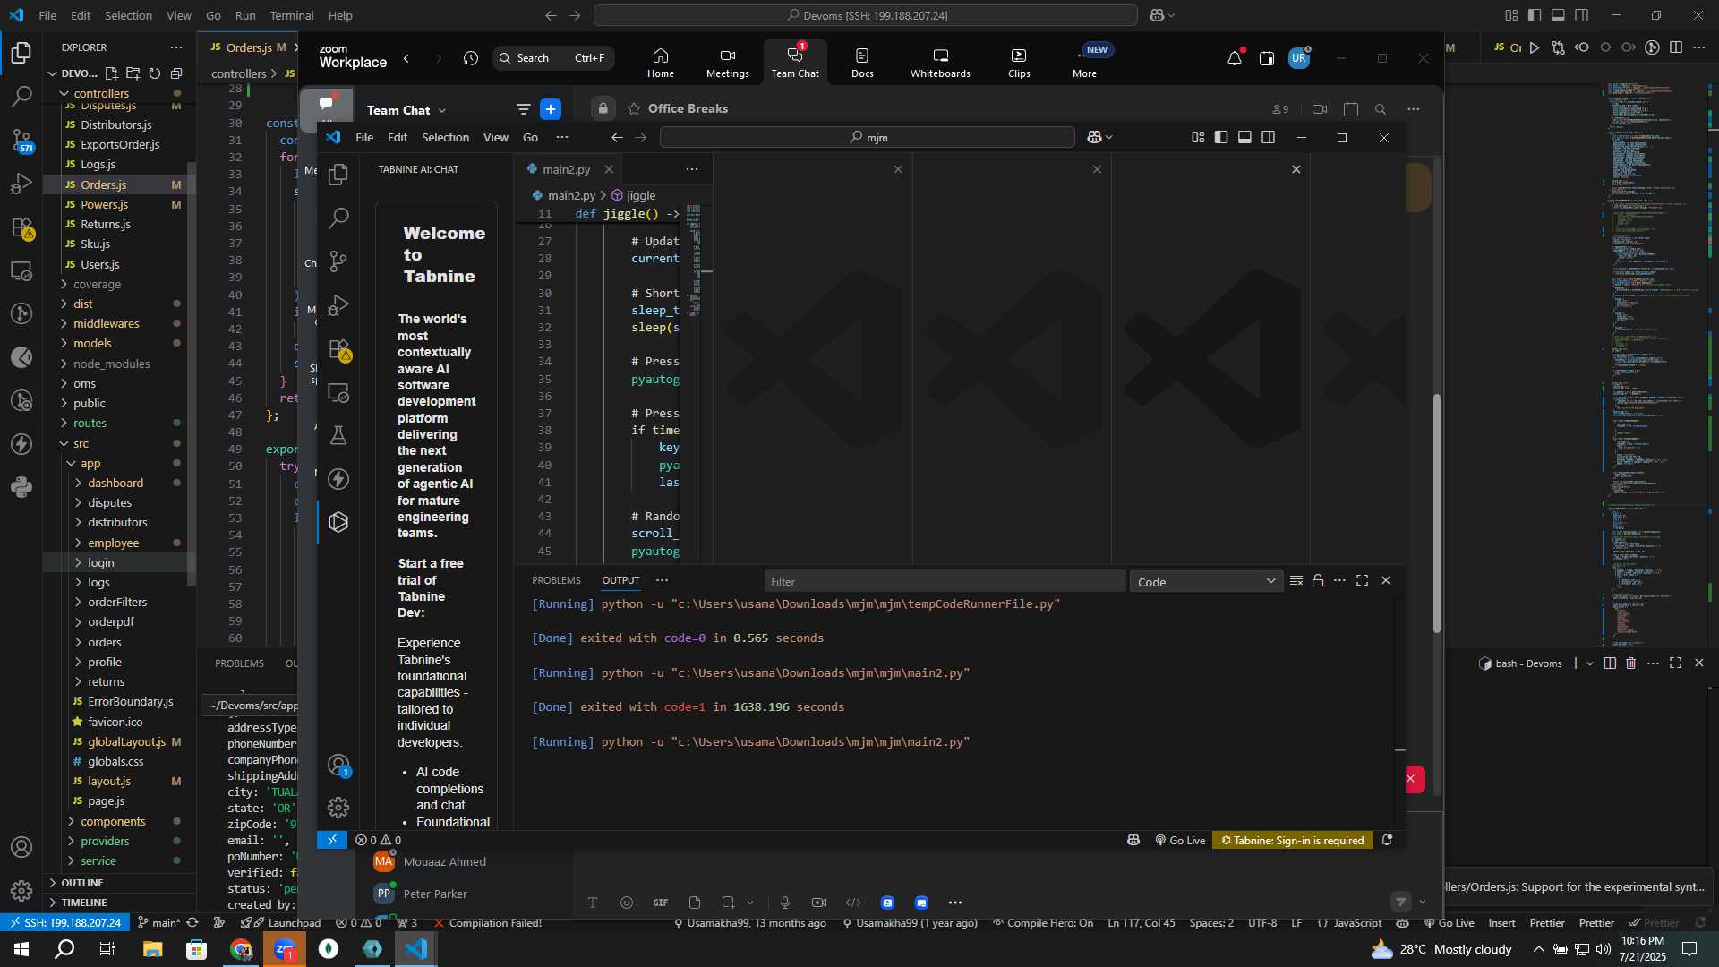
Task: Open Manage gear in outer VS Code
Action: click(x=21, y=891)
